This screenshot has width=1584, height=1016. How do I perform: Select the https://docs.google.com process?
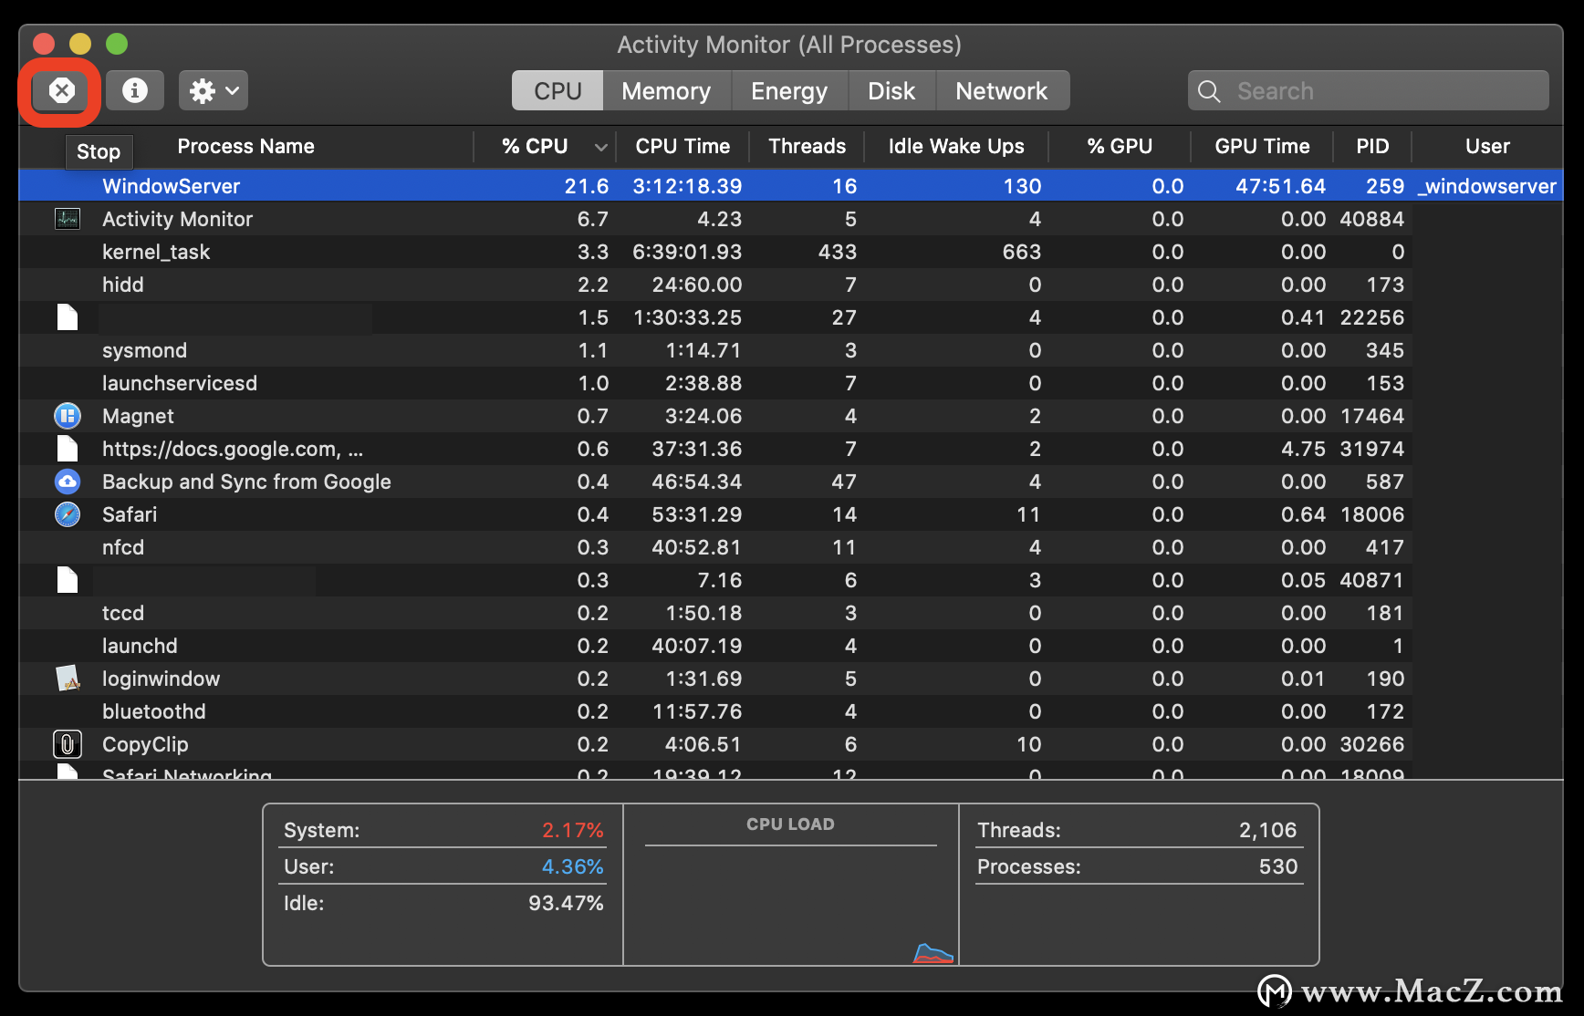tap(233, 449)
